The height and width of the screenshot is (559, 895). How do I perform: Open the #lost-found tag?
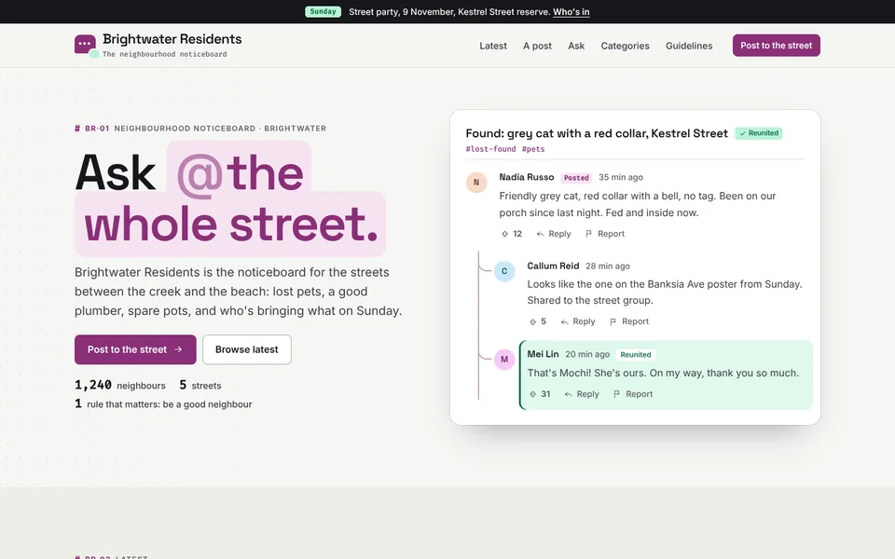point(491,149)
